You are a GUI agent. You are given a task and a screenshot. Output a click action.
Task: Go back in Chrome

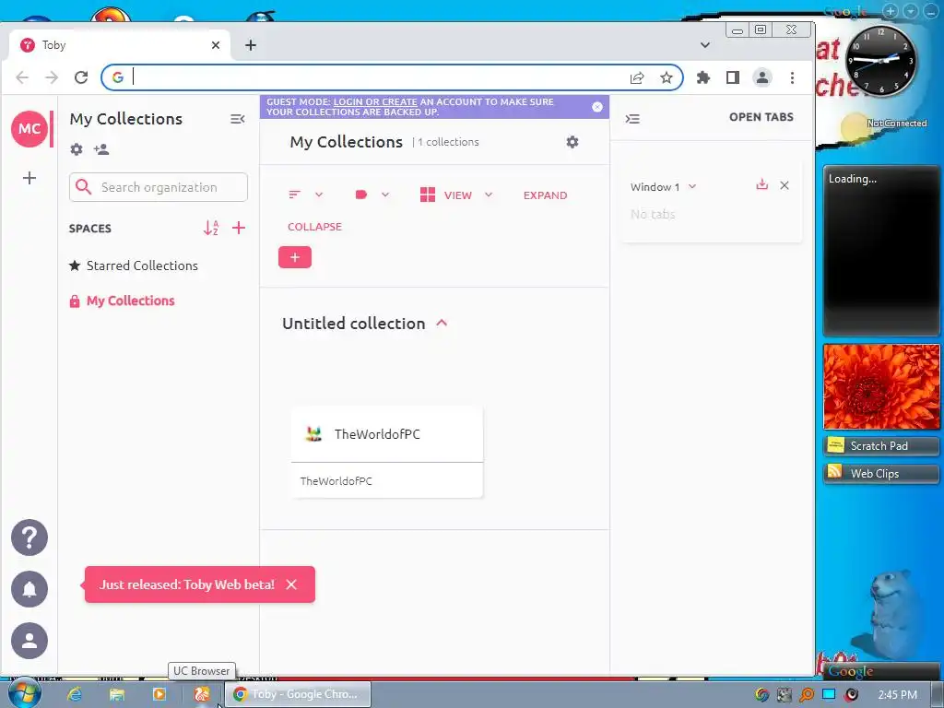pos(22,77)
